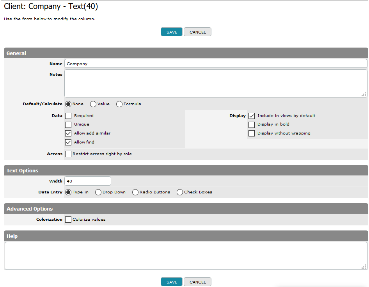369x287 pixels.
Task: Select the Value default option
Action: click(93, 104)
